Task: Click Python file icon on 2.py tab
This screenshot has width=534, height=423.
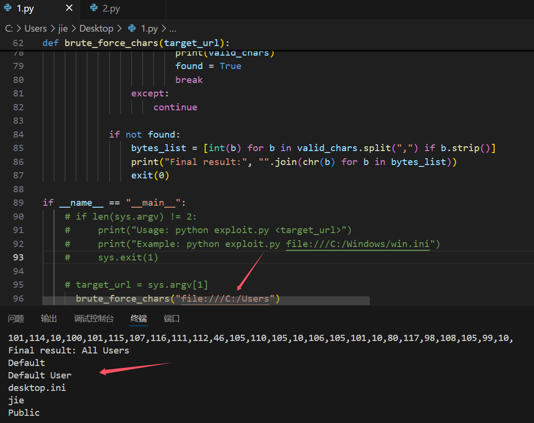Action: click(x=94, y=8)
